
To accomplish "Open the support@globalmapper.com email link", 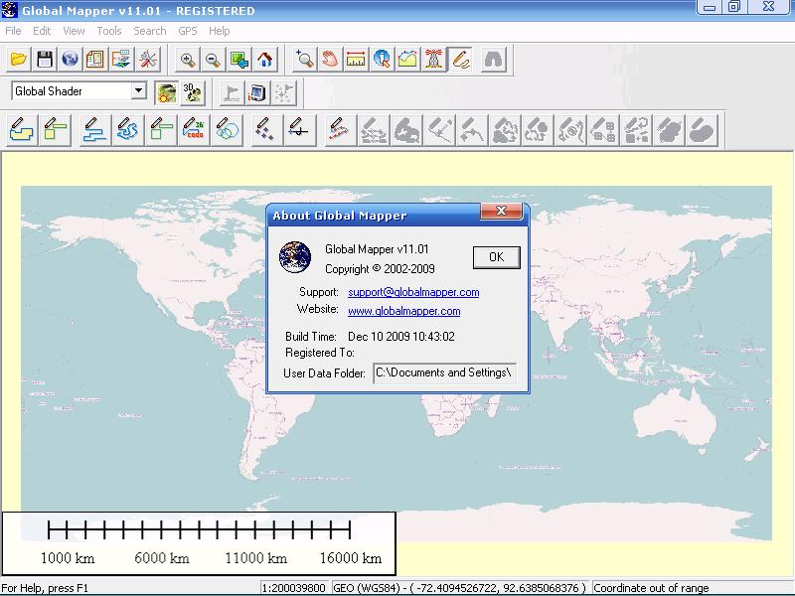I will 413,292.
